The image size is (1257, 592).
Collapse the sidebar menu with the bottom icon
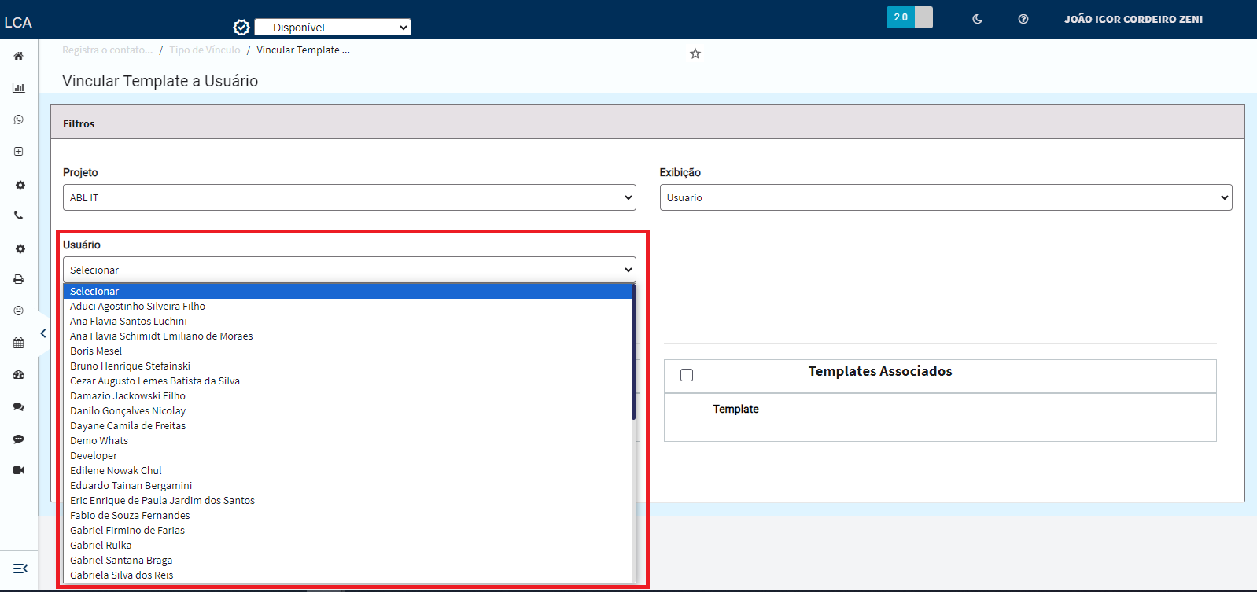pos(20,568)
